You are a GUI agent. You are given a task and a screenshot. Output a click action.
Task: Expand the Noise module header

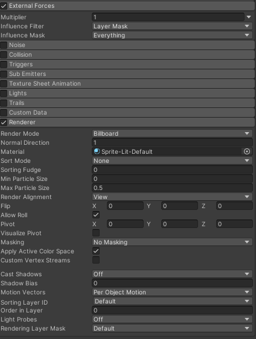pos(127,45)
